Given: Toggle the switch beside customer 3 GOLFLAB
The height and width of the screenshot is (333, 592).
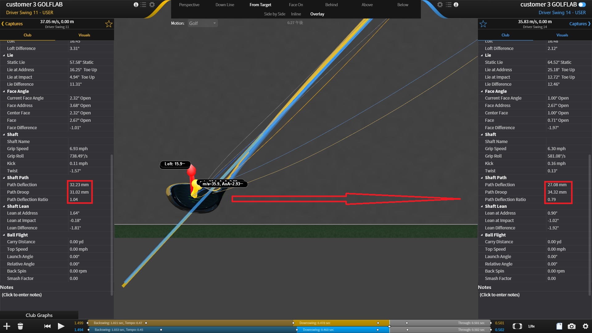Looking at the screenshot, I should (x=582, y=5).
